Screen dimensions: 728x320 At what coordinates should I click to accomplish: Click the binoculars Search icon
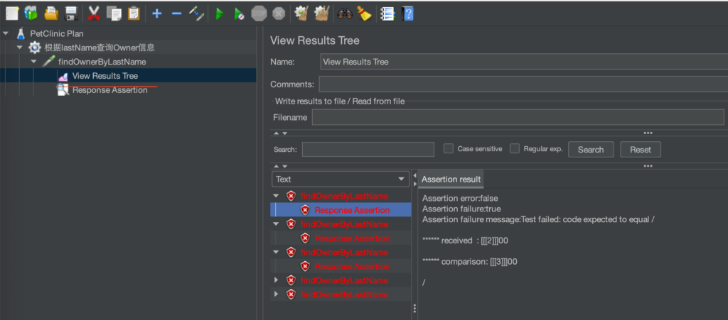[345, 14]
